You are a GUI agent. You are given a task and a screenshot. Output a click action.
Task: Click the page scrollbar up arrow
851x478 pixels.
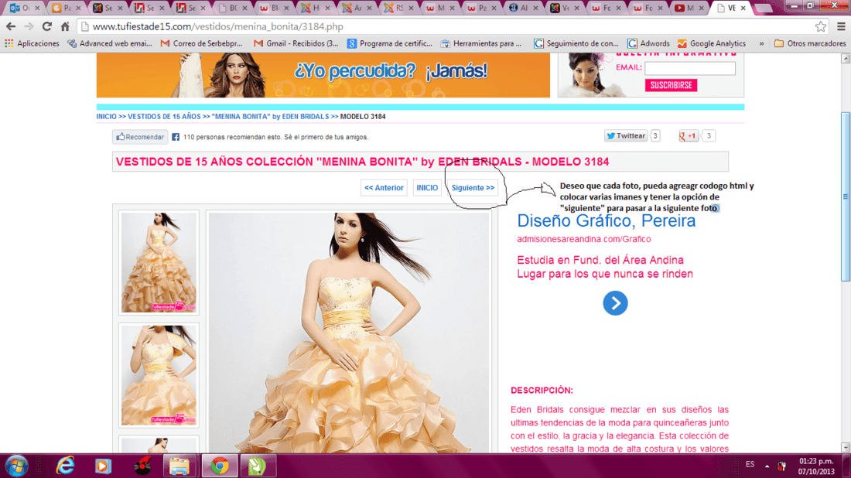point(846,58)
